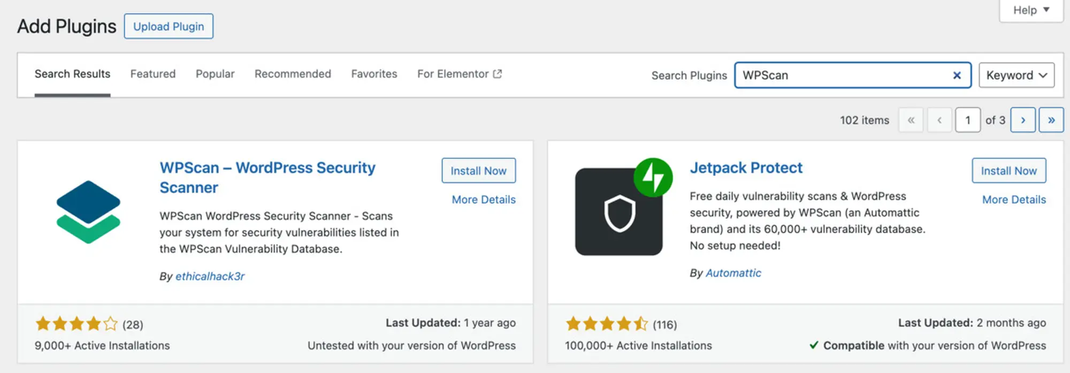
Task: Open the ethicalhack3r author link
Action: pyautogui.click(x=210, y=276)
